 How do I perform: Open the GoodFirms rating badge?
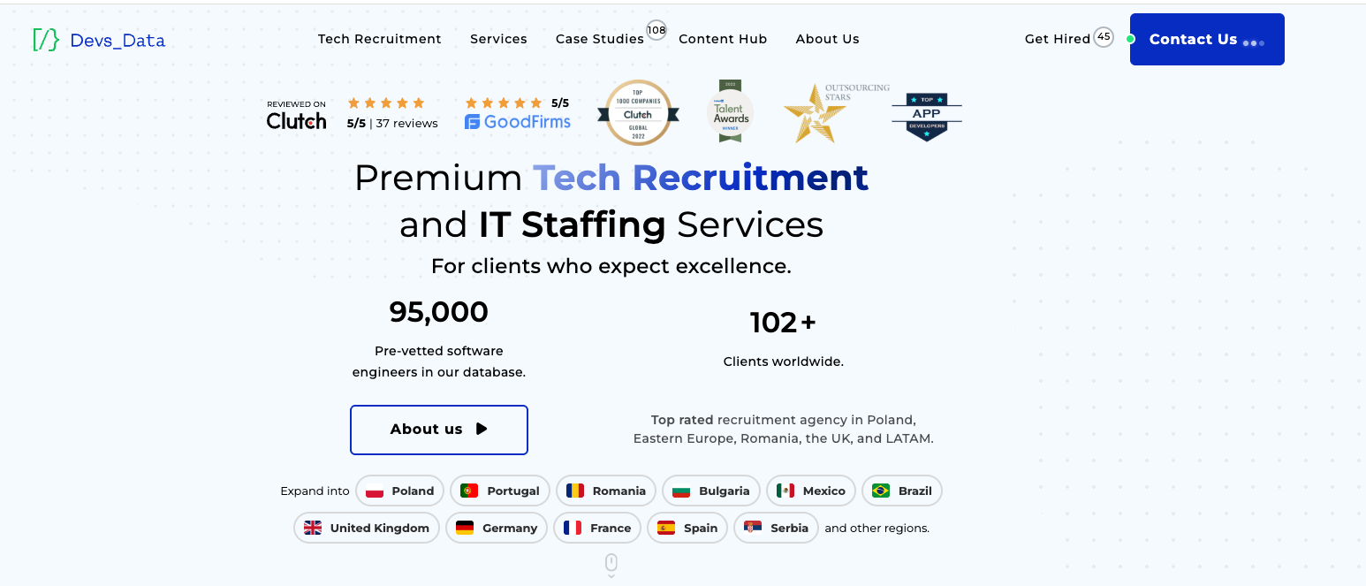pyautogui.click(x=518, y=114)
